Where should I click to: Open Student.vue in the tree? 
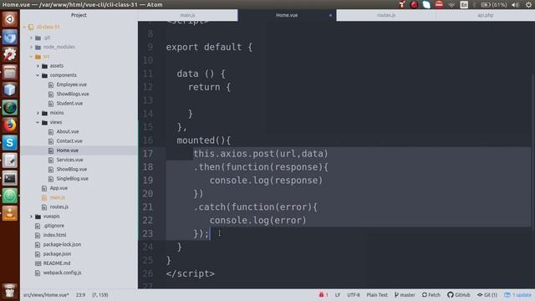(x=69, y=104)
